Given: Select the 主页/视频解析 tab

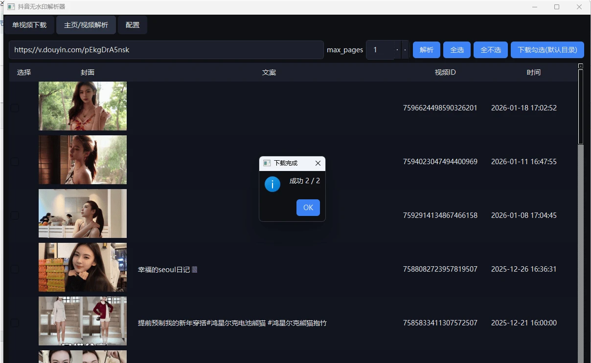Looking at the screenshot, I should click(x=86, y=25).
